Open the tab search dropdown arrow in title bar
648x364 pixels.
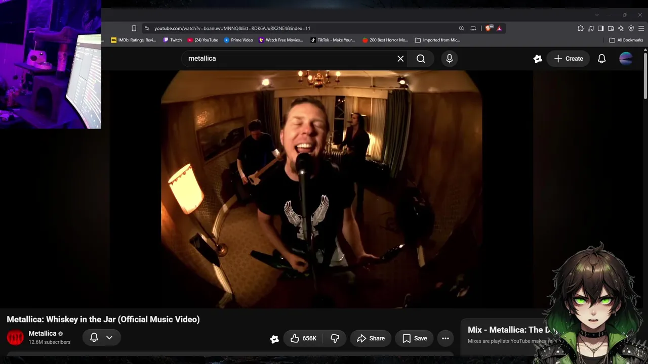point(597,15)
